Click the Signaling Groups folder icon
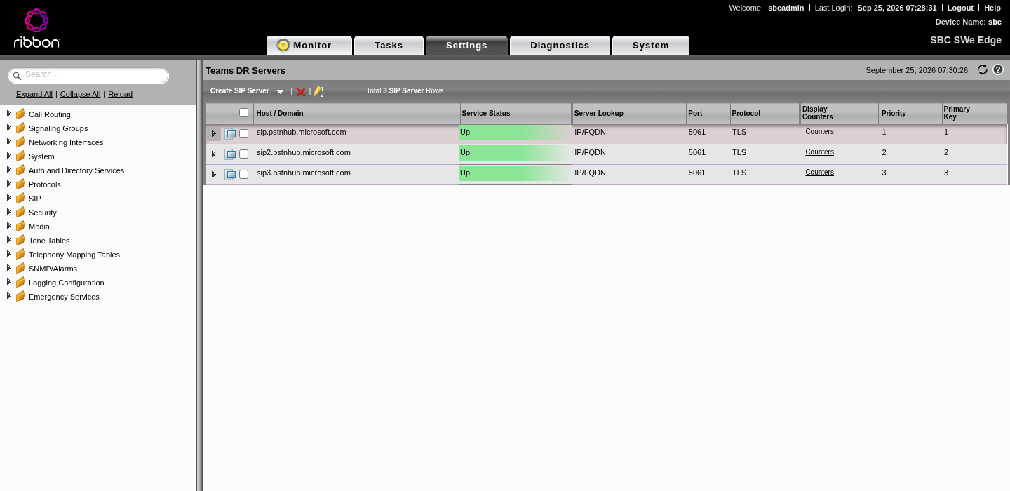The height and width of the screenshot is (491, 1010). click(x=20, y=128)
